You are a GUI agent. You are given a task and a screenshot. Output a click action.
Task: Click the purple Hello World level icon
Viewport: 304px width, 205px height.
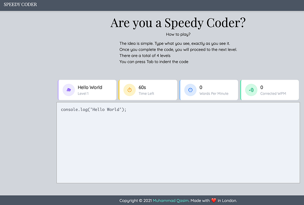click(x=69, y=90)
